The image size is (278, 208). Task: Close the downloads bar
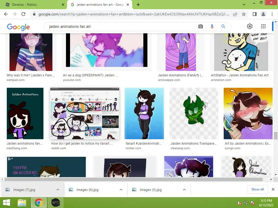pos(273,189)
